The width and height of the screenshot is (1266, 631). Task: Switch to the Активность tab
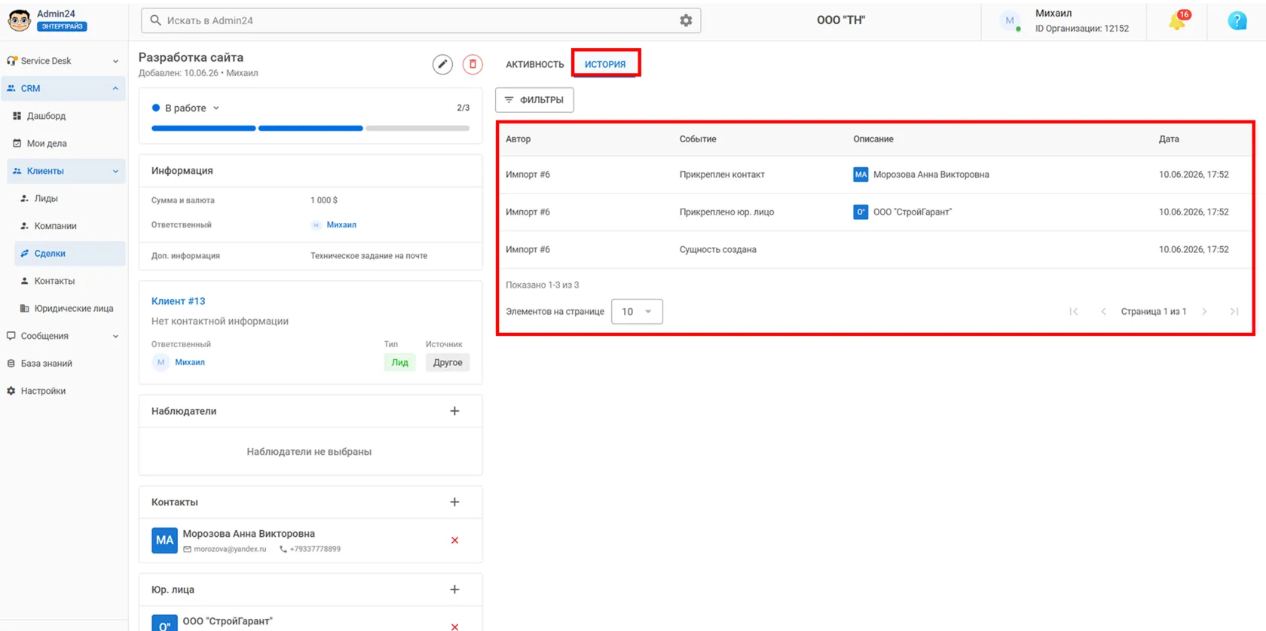(535, 65)
